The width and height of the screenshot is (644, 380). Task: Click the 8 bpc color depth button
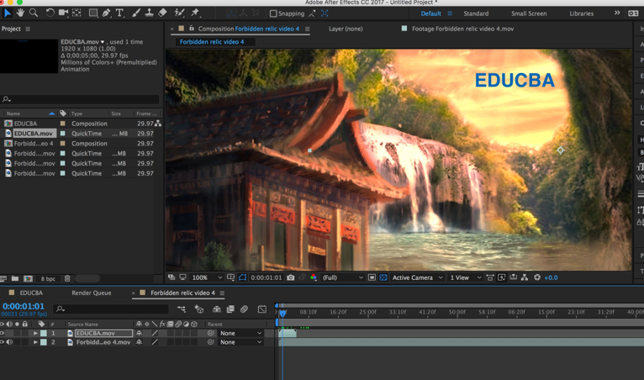click(x=48, y=278)
